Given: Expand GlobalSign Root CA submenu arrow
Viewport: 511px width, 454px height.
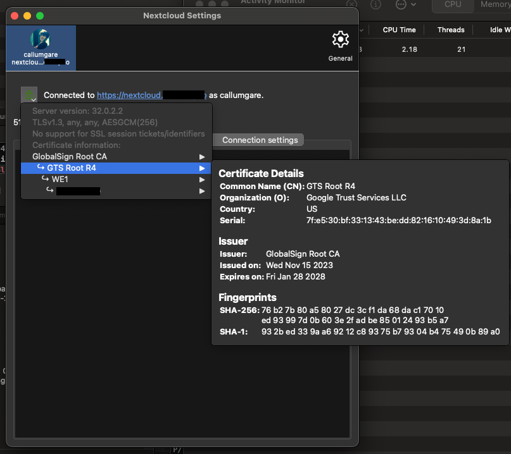Looking at the screenshot, I should pyautogui.click(x=202, y=156).
